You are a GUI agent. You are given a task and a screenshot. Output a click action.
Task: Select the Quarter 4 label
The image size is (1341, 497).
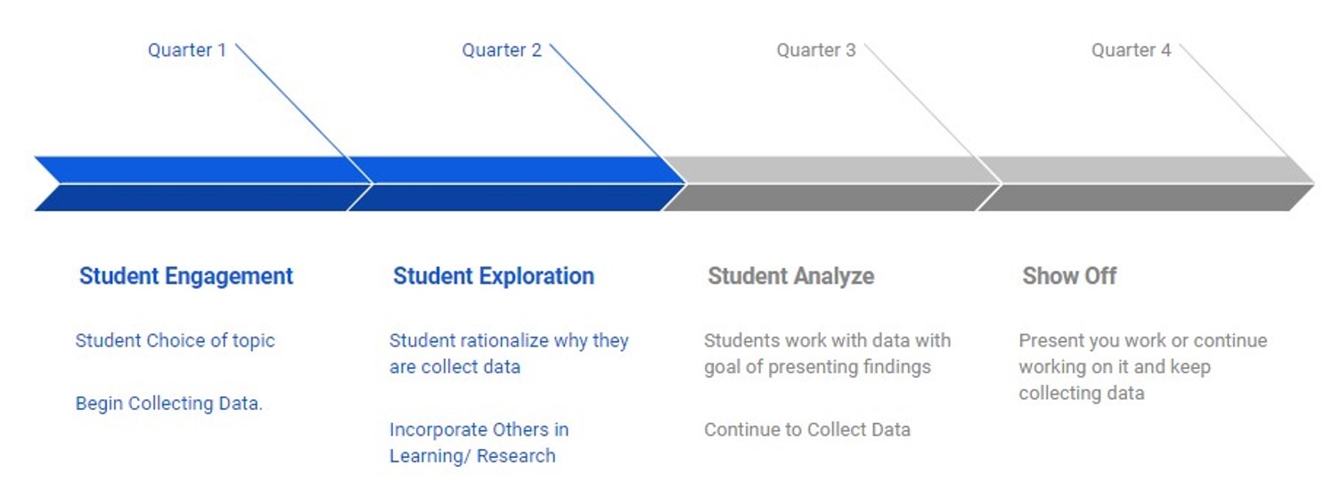point(1131,50)
